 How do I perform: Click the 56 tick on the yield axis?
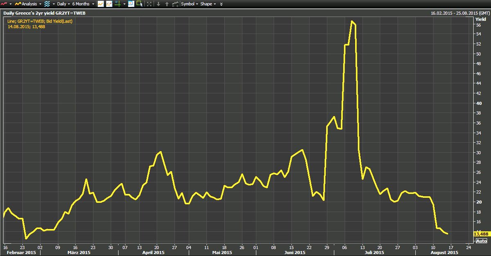477,25
